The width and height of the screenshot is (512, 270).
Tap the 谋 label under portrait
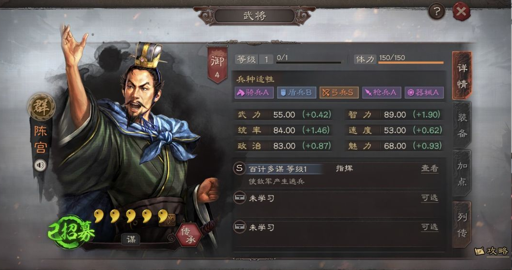click(131, 240)
